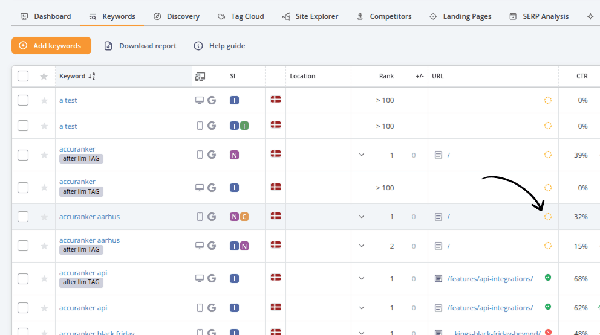Open the Tag Cloud tab

tap(241, 16)
